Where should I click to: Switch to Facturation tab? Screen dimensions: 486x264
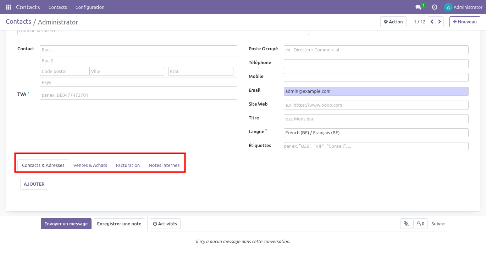point(128,165)
